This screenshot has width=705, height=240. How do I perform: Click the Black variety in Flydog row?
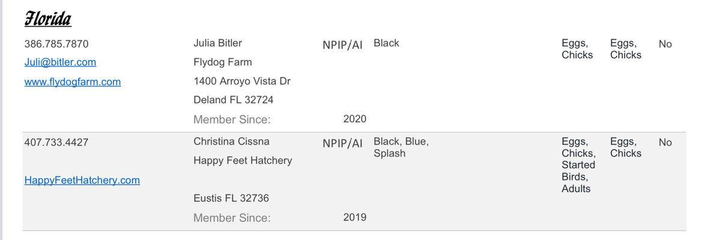coord(386,43)
